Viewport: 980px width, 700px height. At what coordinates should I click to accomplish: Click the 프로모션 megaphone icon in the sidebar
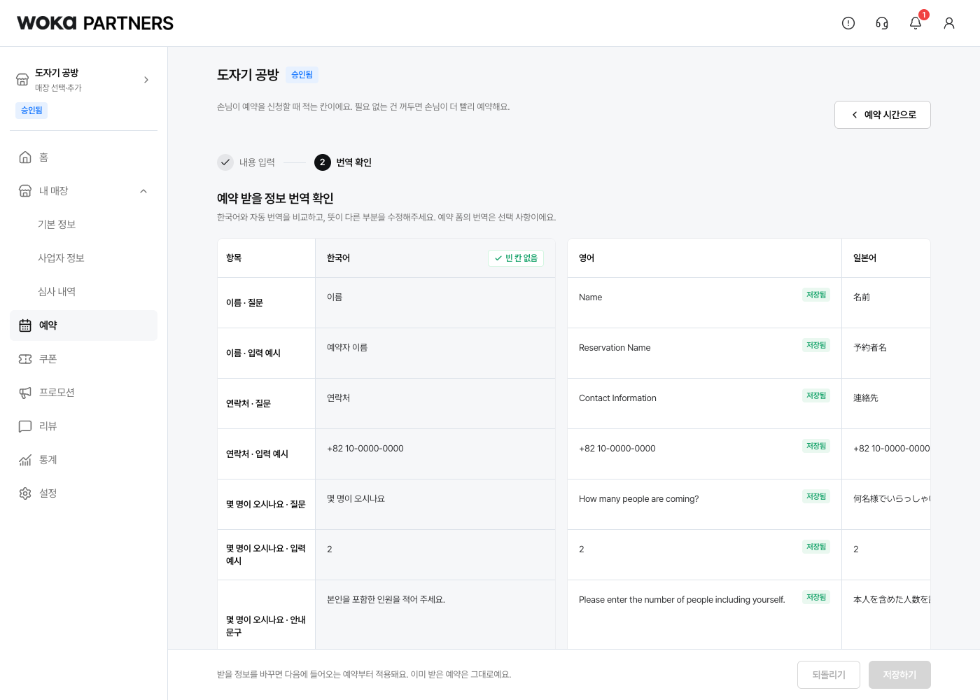pos(25,393)
